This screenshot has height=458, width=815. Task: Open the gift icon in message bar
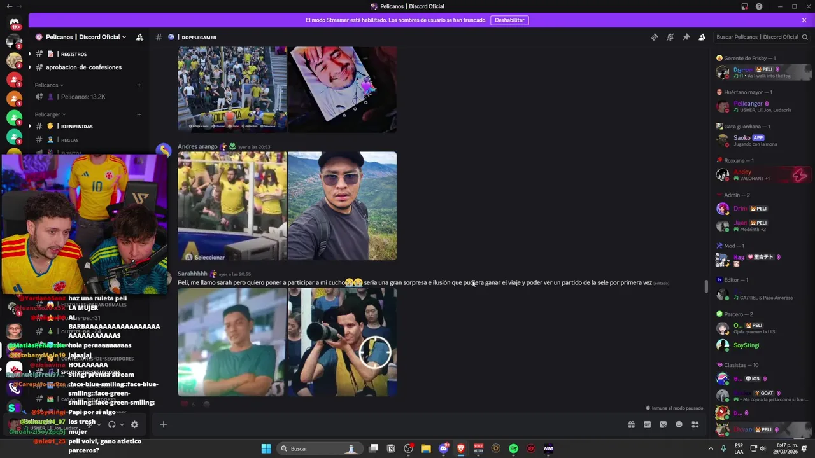pos(631,424)
